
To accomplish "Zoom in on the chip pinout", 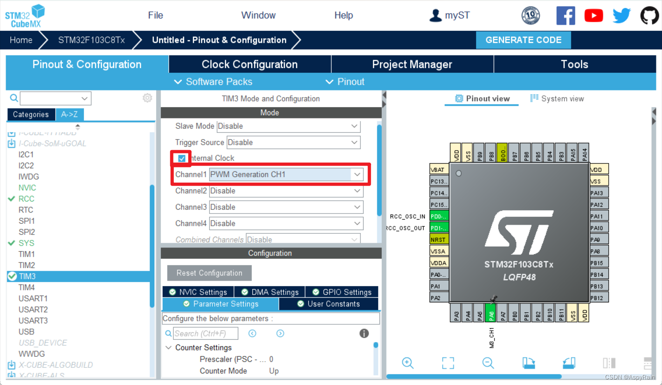I will tap(408, 363).
